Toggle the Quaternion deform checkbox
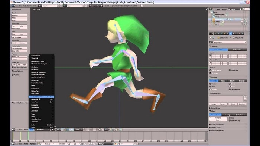The image size is (260, 146). pyautogui.click(x=230, y=70)
